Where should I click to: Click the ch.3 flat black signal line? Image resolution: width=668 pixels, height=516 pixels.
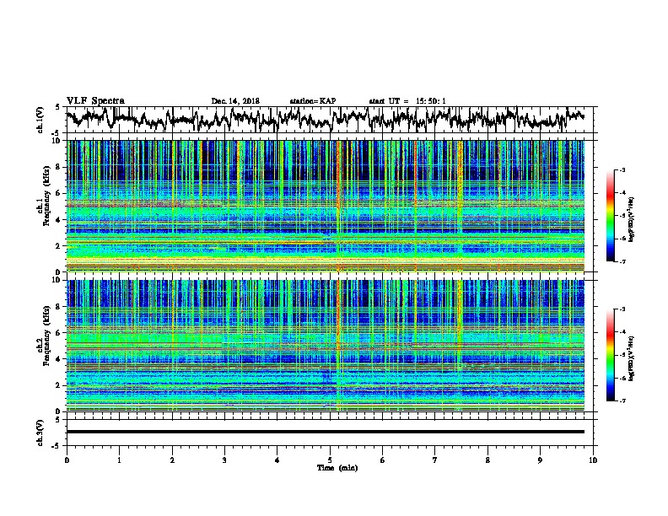(325, 432)
